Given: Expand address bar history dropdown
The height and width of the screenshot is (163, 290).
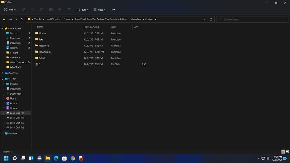Looking at the screenshot, I should click(204, 20).
